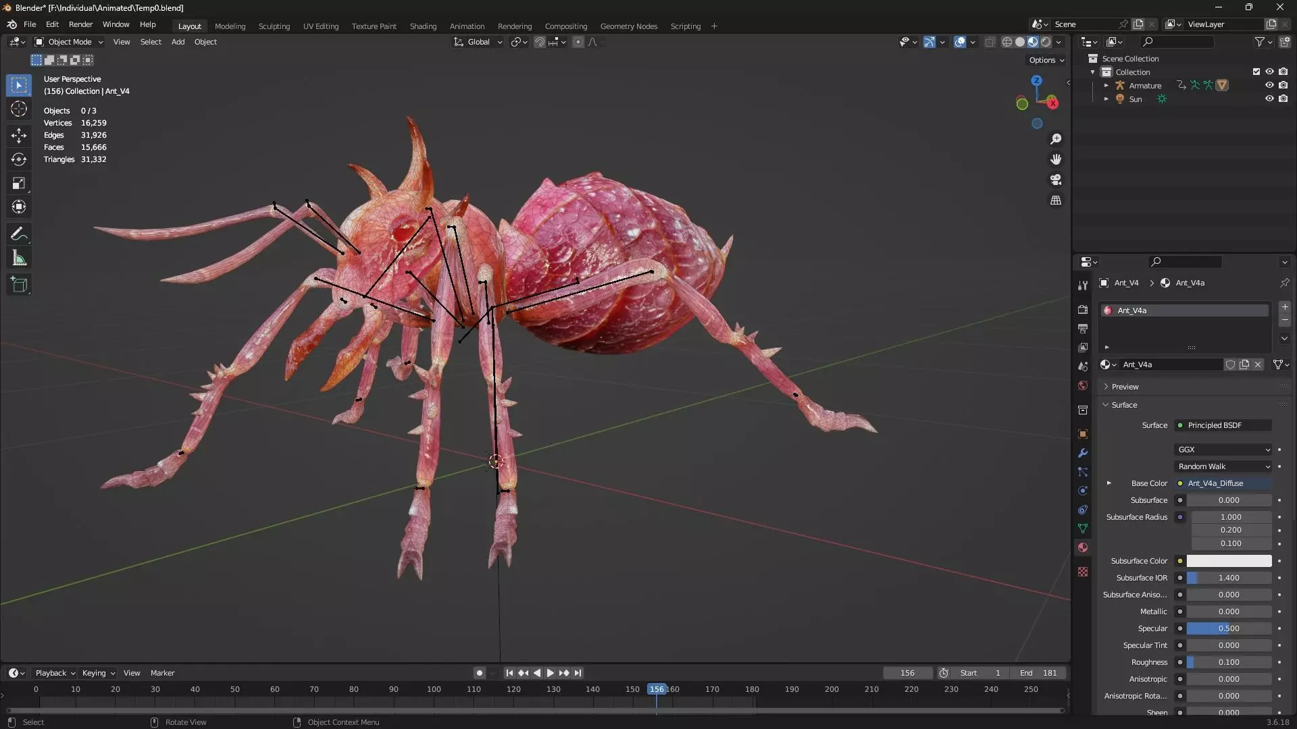This screenshot has height=729, width=1297.
Task: Collapse the Surface panel
Action: pos(1124,405)
